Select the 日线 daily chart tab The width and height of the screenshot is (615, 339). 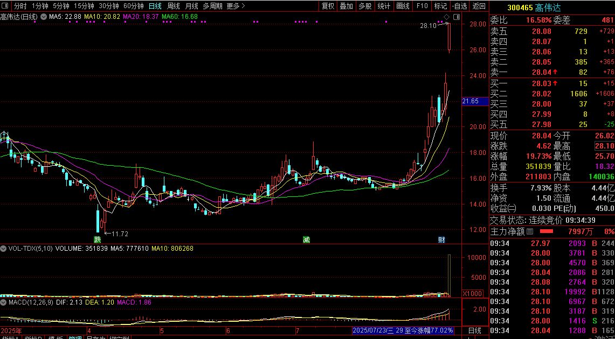pyautogui.click(x=155, y=6)
